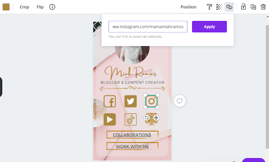Select the Instagram icon on the design
The height and width of the screenshot is (162, 269).
(151, 101)
